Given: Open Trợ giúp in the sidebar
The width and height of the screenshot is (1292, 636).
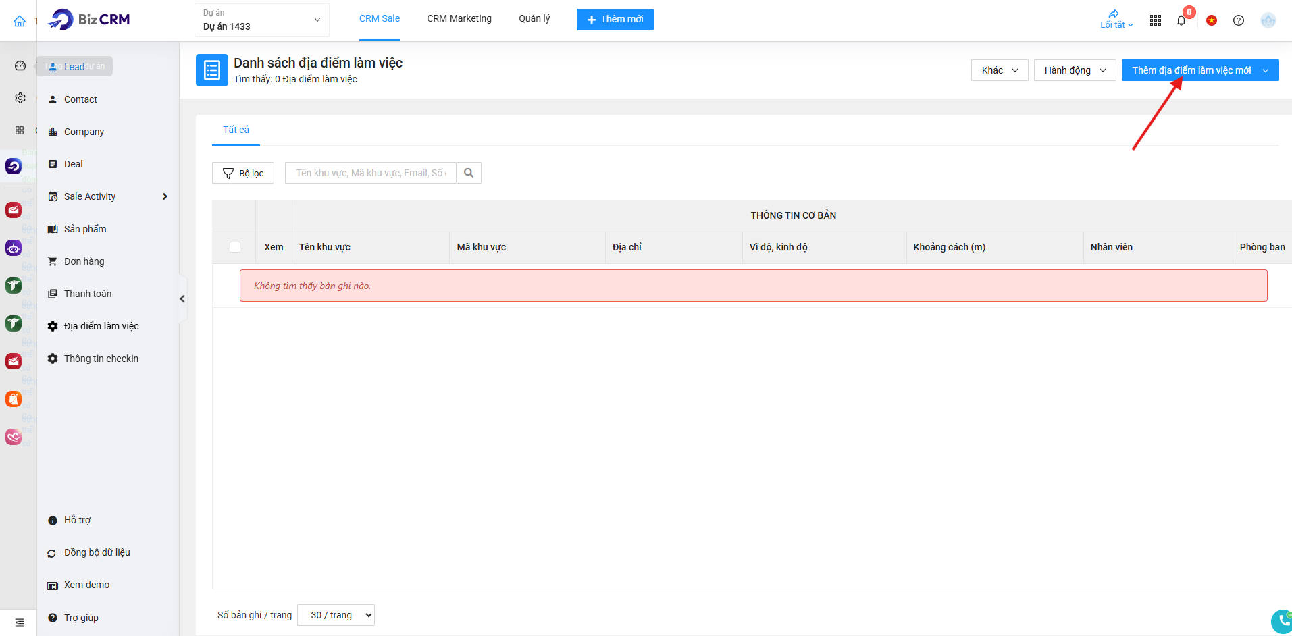Looking at the screenshot, I should pyautogui.click(x=81, y=618).
